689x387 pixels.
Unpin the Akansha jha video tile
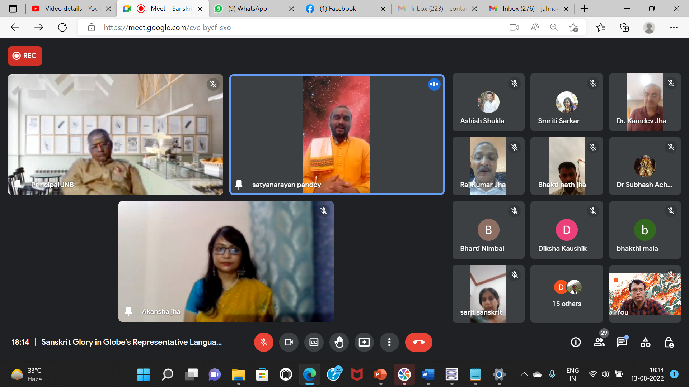click(128, 311)
